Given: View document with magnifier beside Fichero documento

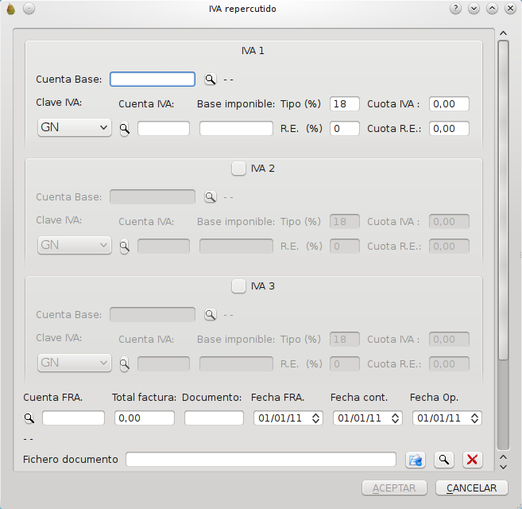Looking at the screenshot, I should pyautogui.click(x=444, y=460).
